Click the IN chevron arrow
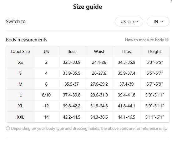172x141 pixels. (162, 21)
